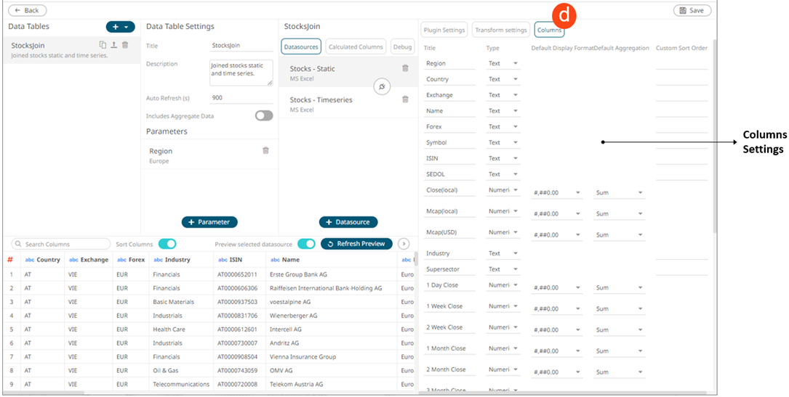
Task: Click the Symbol column title field
Action: 449,142
